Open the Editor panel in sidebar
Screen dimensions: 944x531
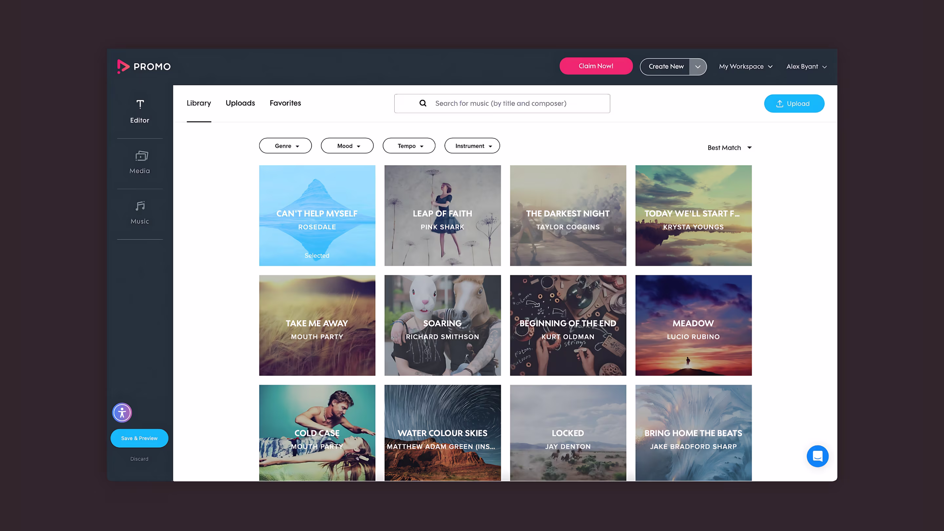(140, 111)
